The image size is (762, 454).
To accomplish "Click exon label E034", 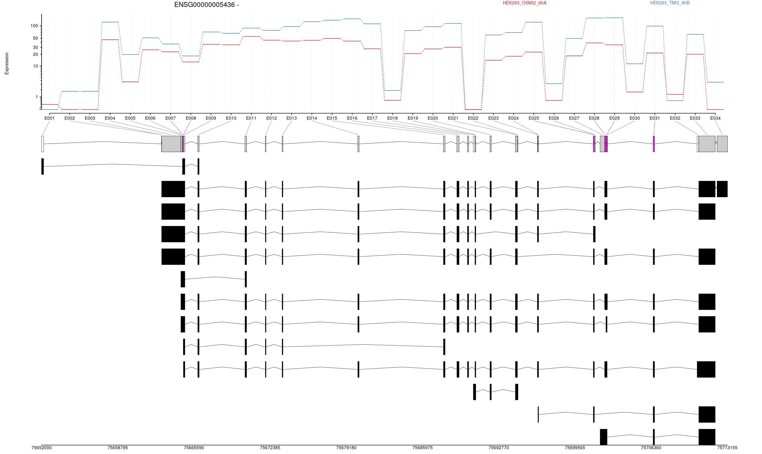I will coord(715,118).
